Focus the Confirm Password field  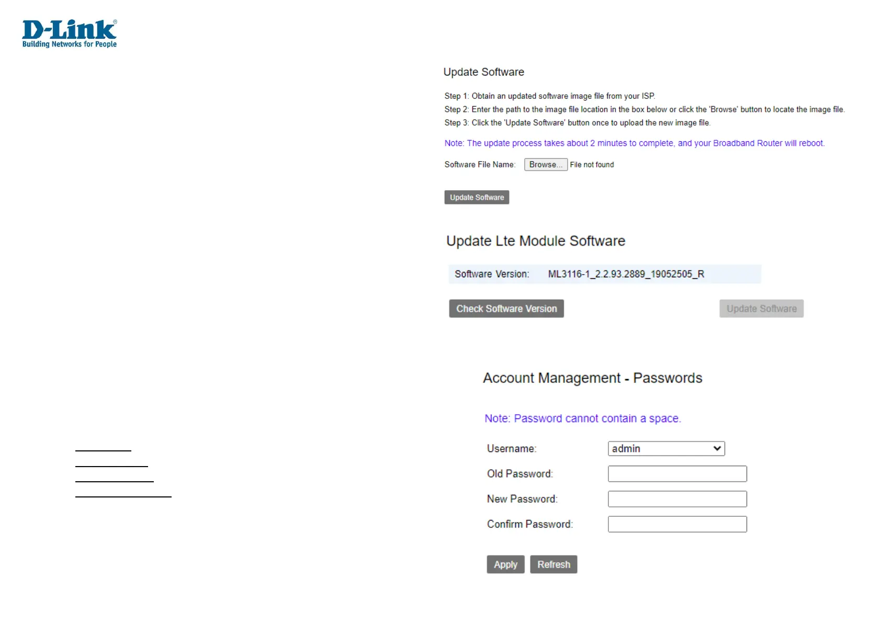(x=677, y=524)
